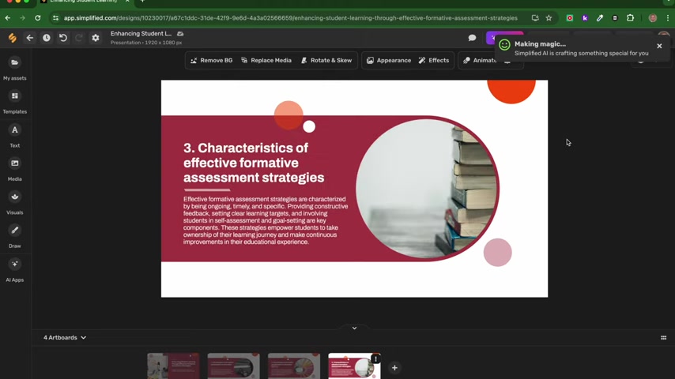Open the Media panel
The image size is (675, 379).
(14, 167)
